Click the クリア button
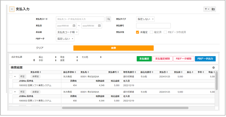 [40, 48]
